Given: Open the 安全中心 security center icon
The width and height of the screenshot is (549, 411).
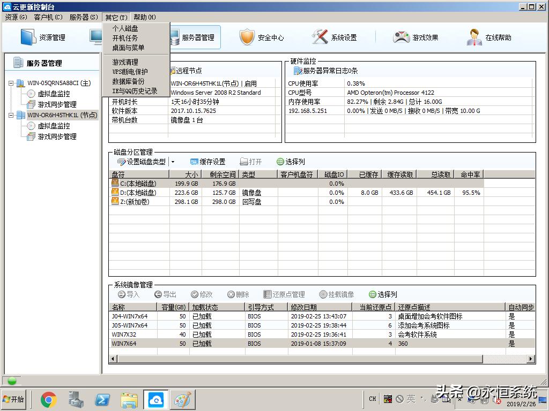Looking at the screenshot, I should [263, 37].
